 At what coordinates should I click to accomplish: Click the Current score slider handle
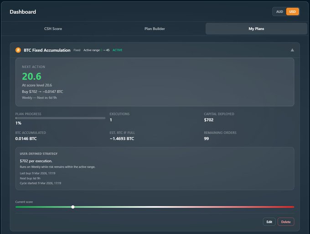point(73,207)
